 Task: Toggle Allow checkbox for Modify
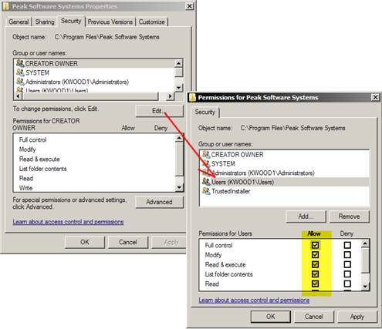[x=315, y=255]
